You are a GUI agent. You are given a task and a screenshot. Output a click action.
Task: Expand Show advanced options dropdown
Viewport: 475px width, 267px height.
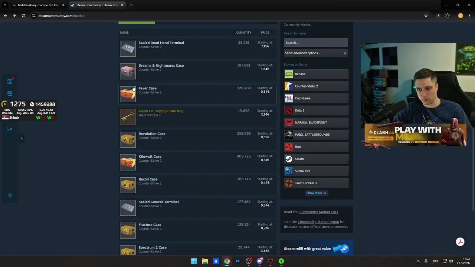pos(316,53)
